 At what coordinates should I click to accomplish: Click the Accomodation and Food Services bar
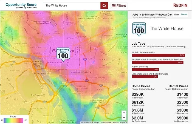[x=145, y=77]
